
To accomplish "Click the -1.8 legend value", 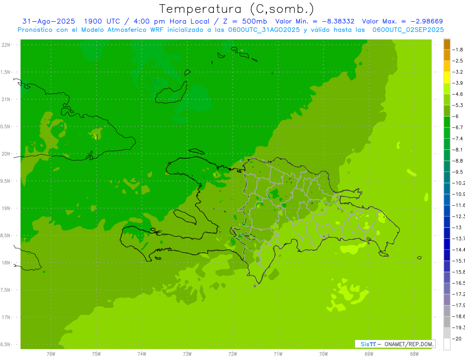I will [x=458, y=50].
